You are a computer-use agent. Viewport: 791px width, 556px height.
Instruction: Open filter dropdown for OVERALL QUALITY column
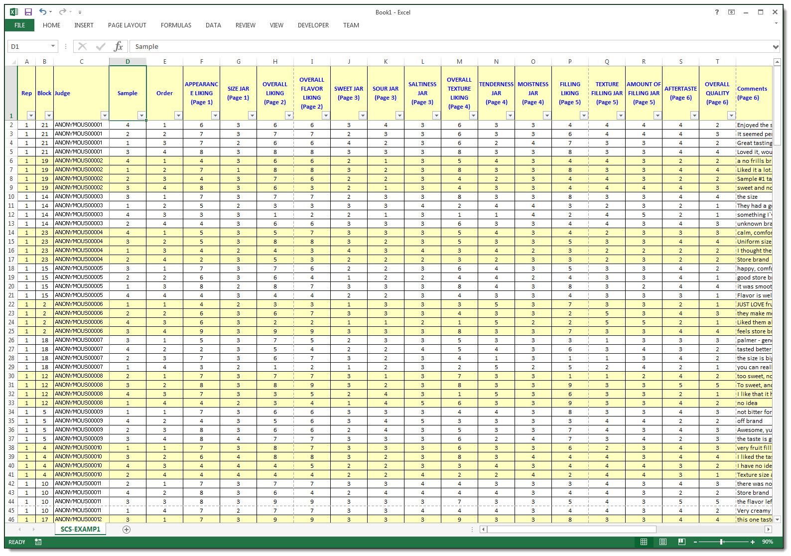[x=731, y=116]
